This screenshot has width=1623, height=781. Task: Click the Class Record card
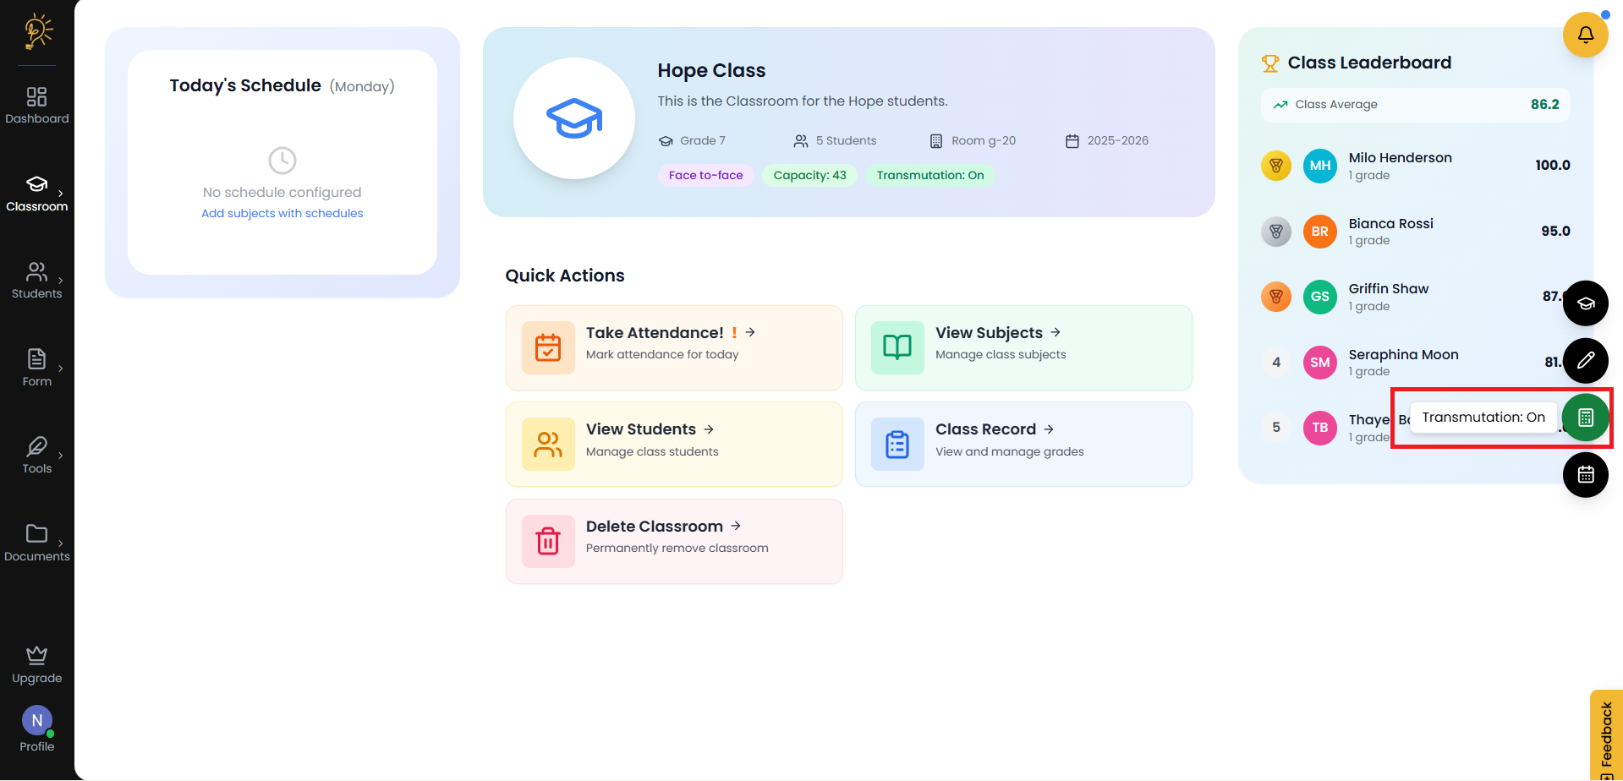1023,444
